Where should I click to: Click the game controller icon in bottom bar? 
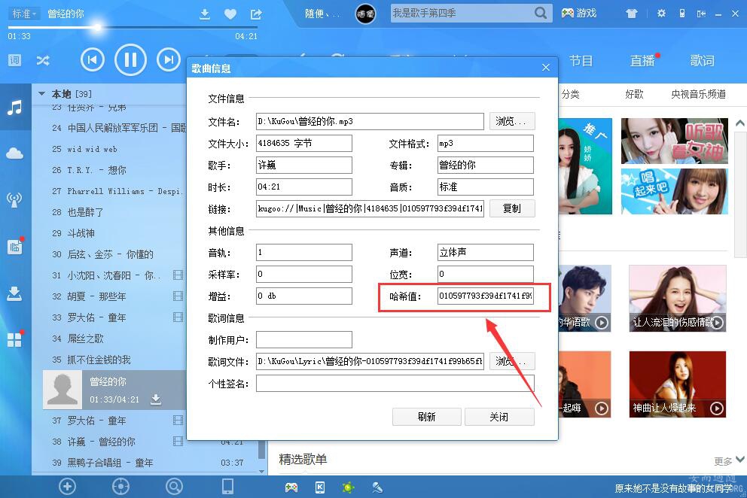pyautogui.click(x=291, y=487)
